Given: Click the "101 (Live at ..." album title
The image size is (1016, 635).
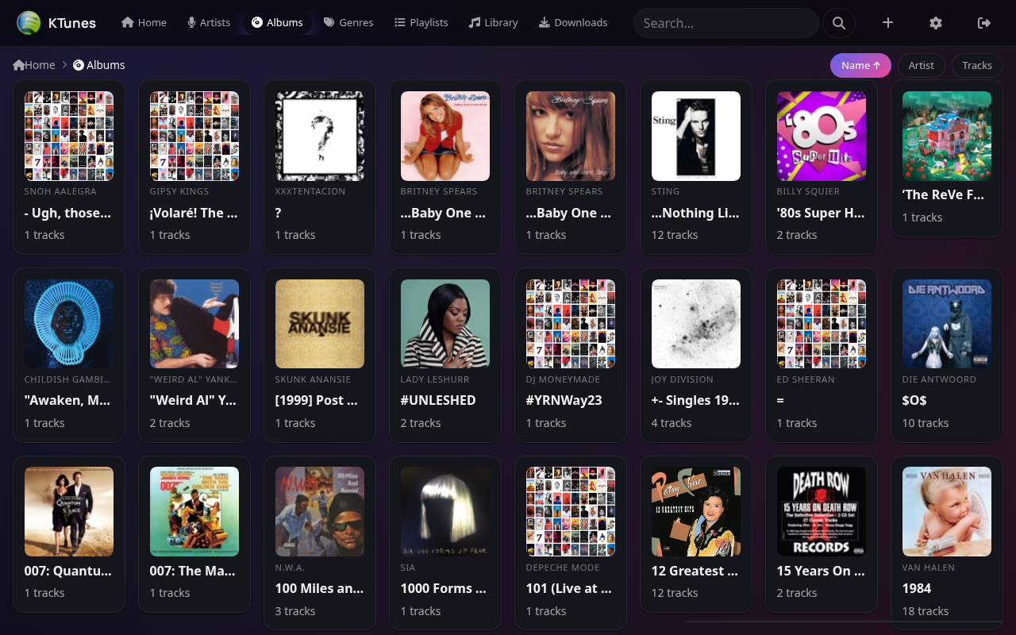Looking at the screenshot, I should (x=569, y=589).
